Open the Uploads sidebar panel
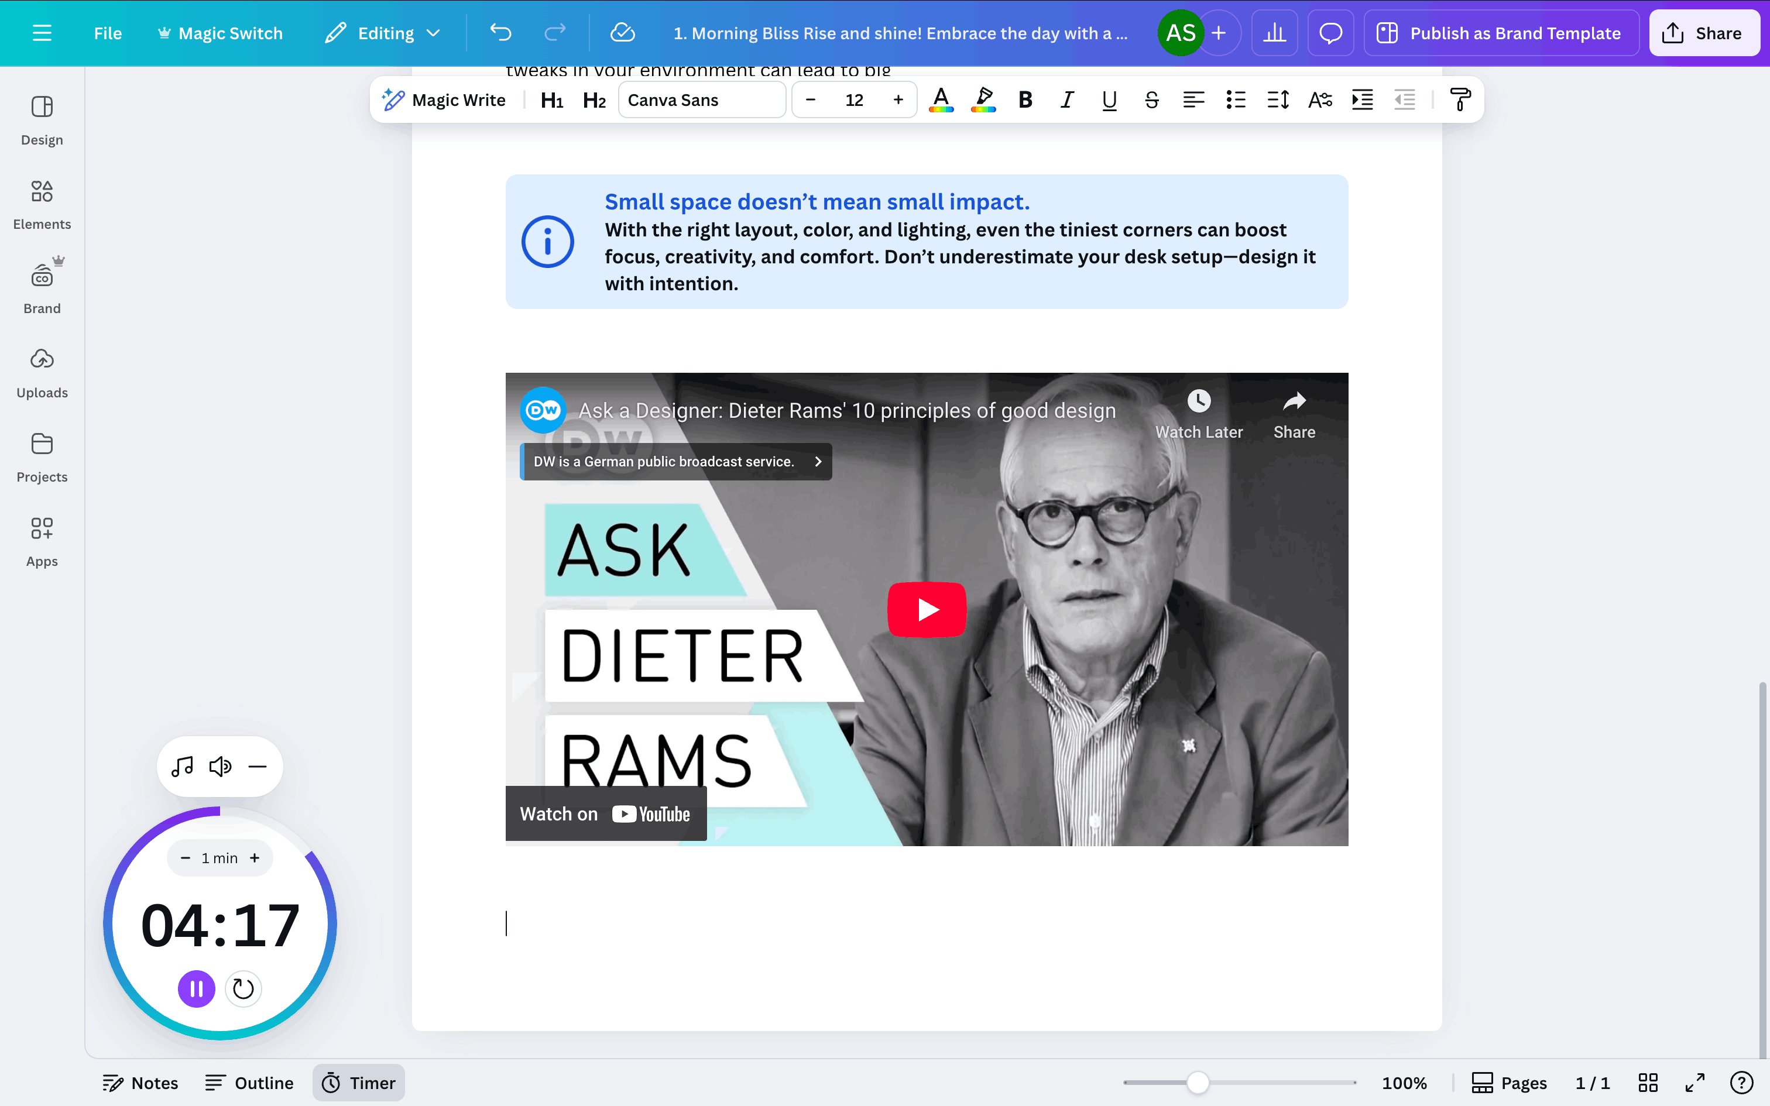 click(x=42, y=372)
